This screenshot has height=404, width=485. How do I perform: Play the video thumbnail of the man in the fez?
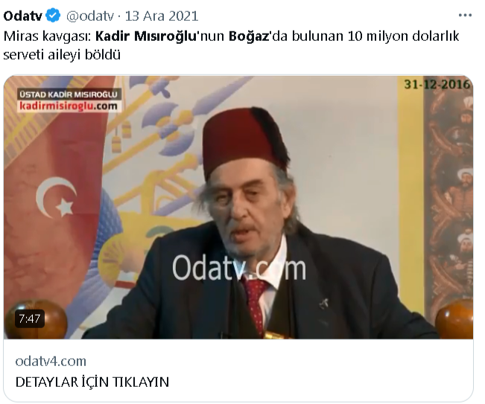[x=238, y=208]
